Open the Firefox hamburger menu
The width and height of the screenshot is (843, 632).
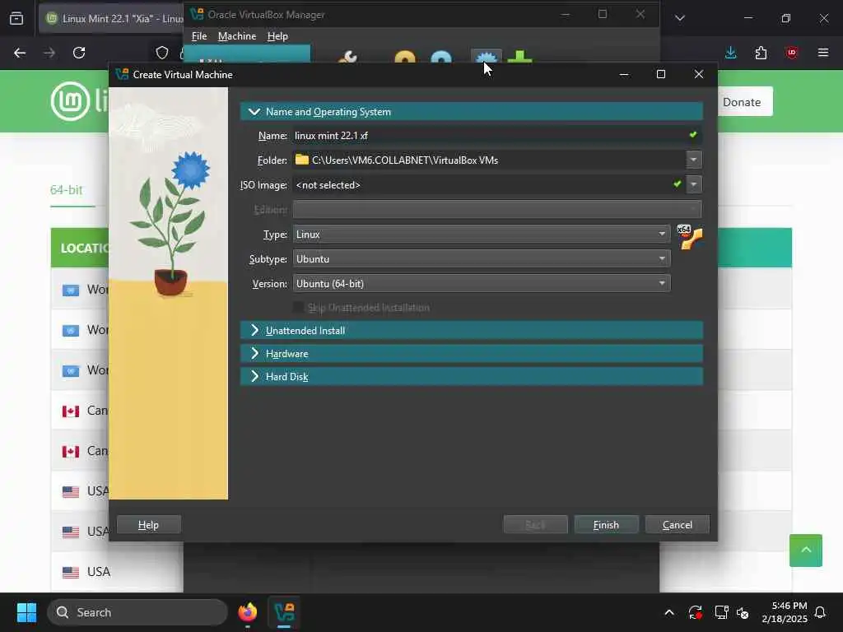point(822,53)
